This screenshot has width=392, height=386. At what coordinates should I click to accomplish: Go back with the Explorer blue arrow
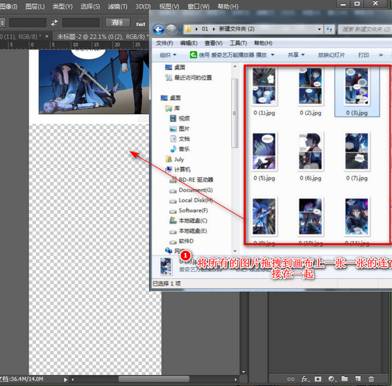[x=159, y=30]
